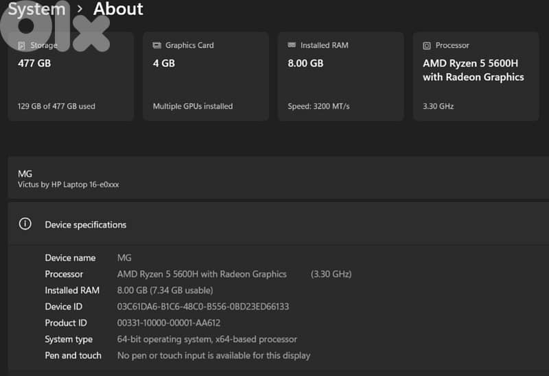Viewport: 549px width, 376px height.
Task: Click the Device specifications info icon
Action: tap(25, 224)
